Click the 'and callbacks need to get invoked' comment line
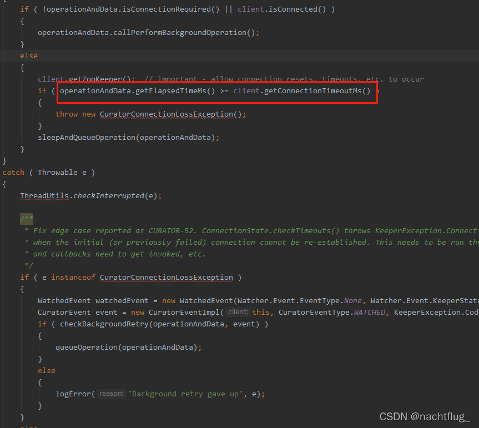The image size is (479, 428). pos(119,254)
